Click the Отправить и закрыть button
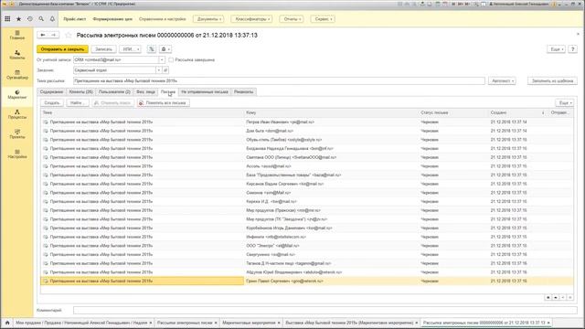This screenshot has width=585, height=329. tap(63, 49)
